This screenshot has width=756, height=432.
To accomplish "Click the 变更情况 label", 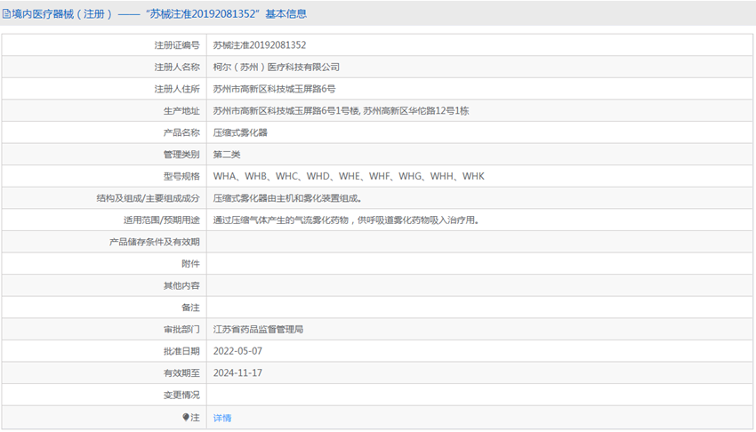I will [x=181, y=395].
